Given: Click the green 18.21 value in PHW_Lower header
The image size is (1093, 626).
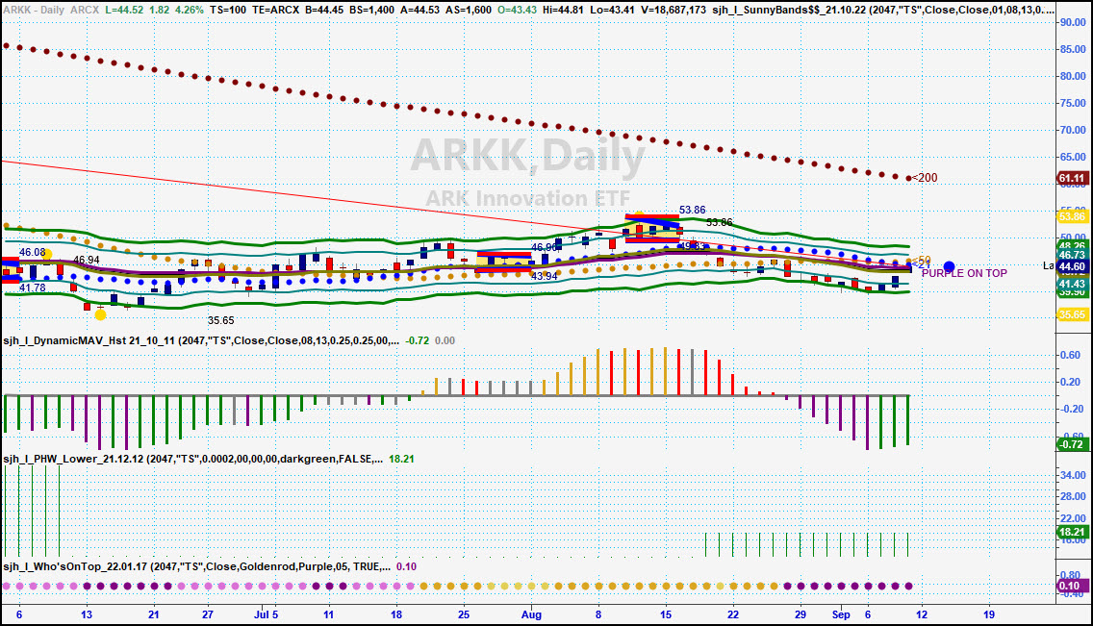Looking at the screenshot, I should point(401,459).
